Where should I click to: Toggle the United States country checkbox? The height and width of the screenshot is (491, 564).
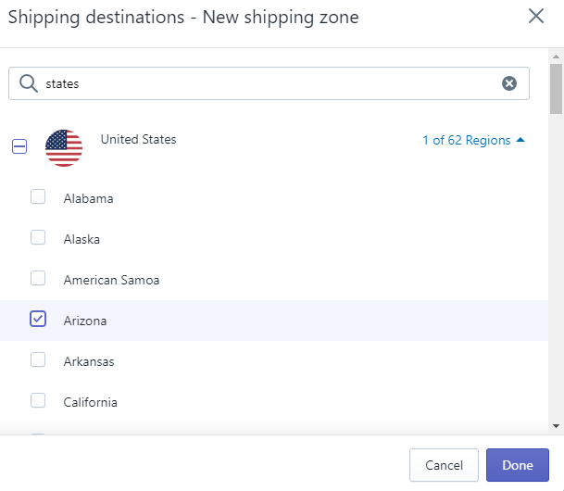click(x=19, y=146)
